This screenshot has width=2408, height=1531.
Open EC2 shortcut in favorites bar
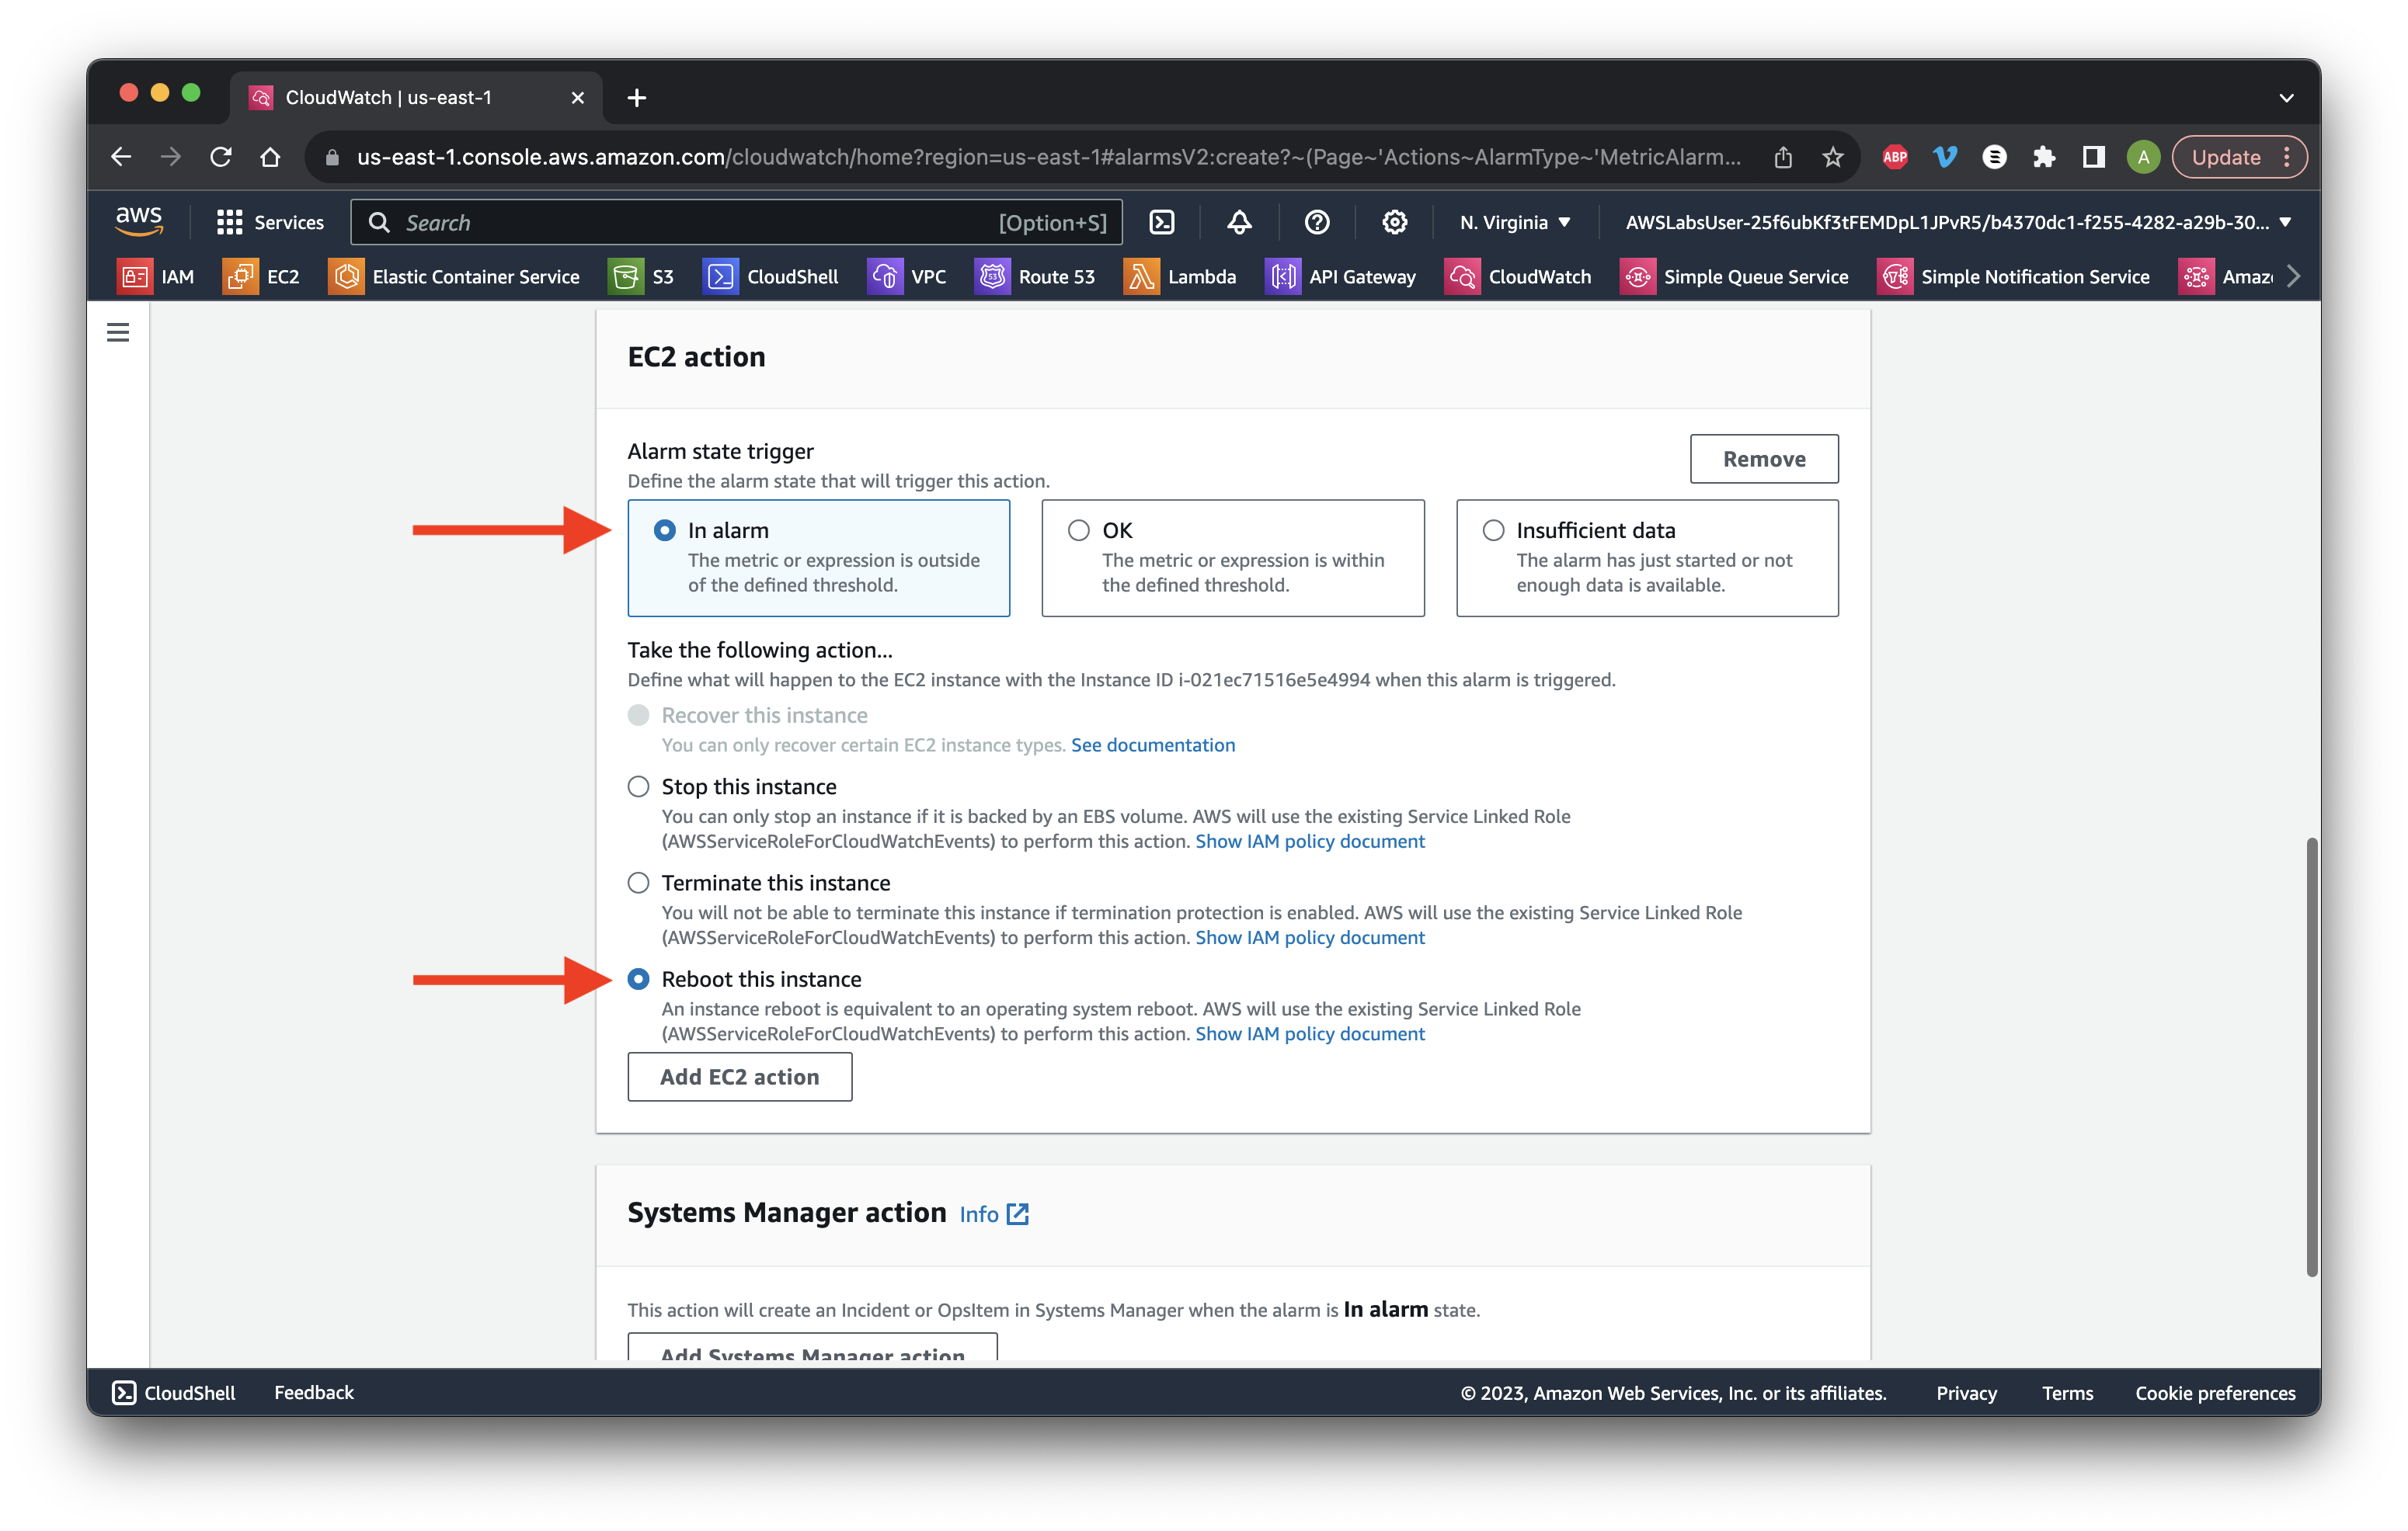coord(261,277)
